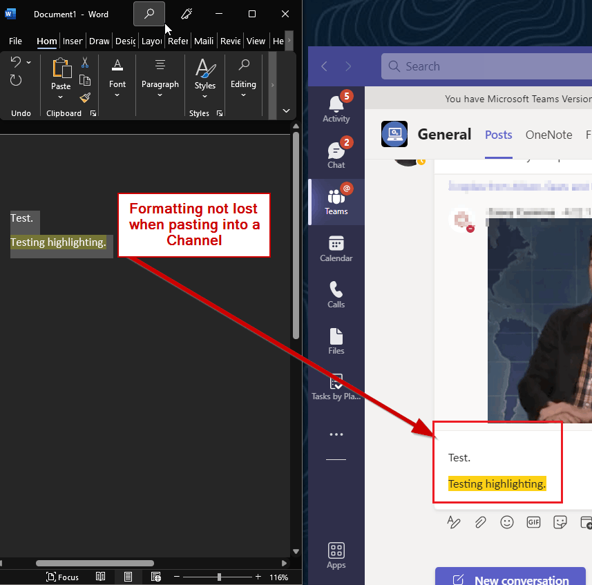The height and width of the screenshot is (585, 592).
Task: Open the Styles pane launcher
Action: (x=220, y=113)
